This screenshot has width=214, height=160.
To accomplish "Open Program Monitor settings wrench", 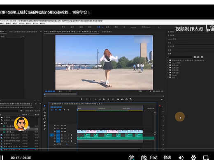I will click(x=151, y=91).
